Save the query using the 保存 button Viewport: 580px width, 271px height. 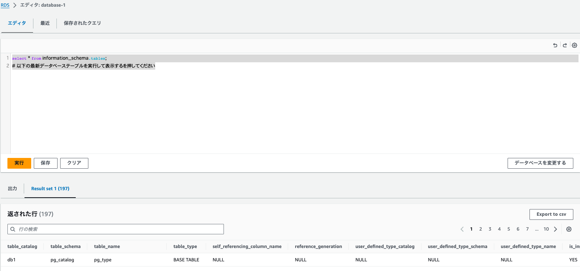point(45,163)
